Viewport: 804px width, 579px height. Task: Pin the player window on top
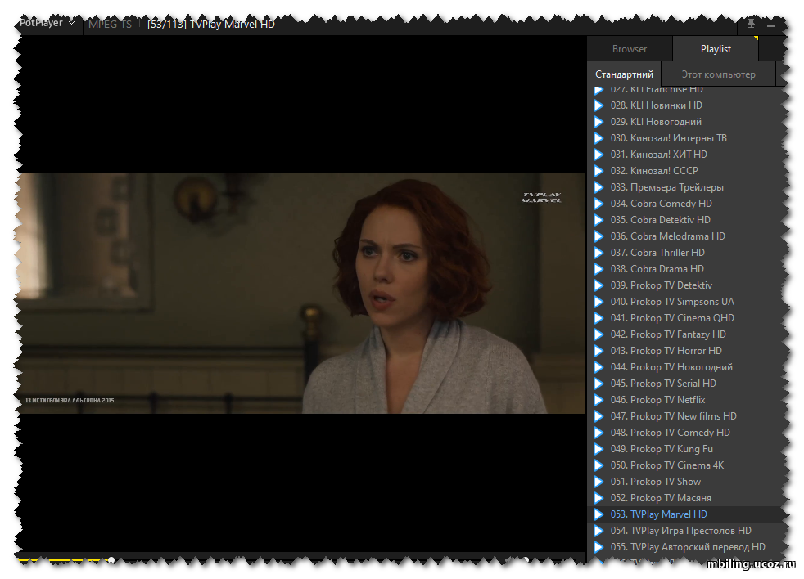751,24
